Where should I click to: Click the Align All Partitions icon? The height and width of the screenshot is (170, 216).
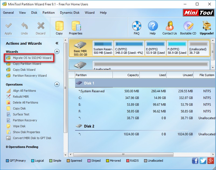pyautogui.click(x=8, y=91)
